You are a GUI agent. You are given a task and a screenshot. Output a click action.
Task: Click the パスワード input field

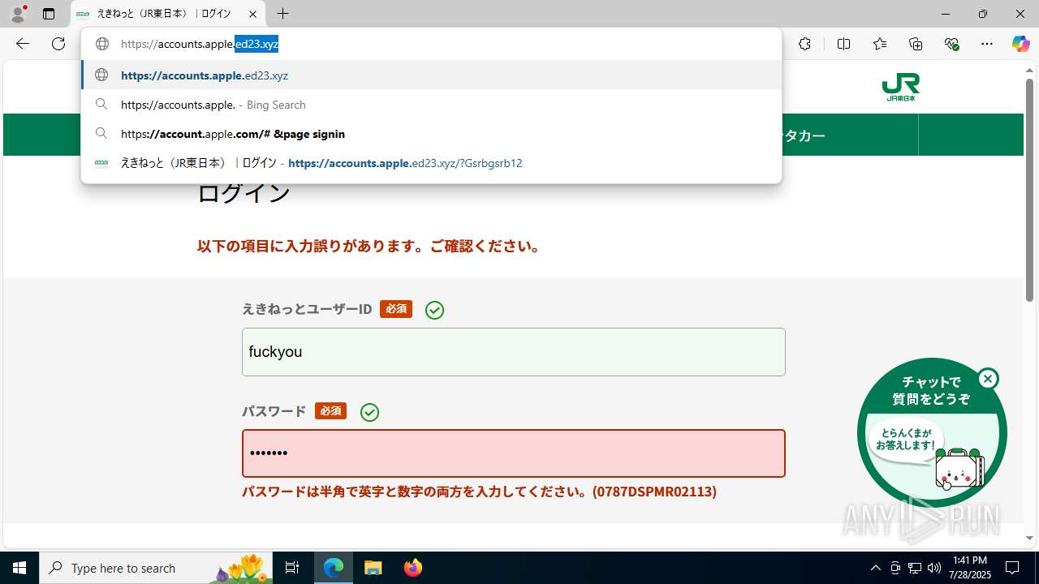[514, 453]
